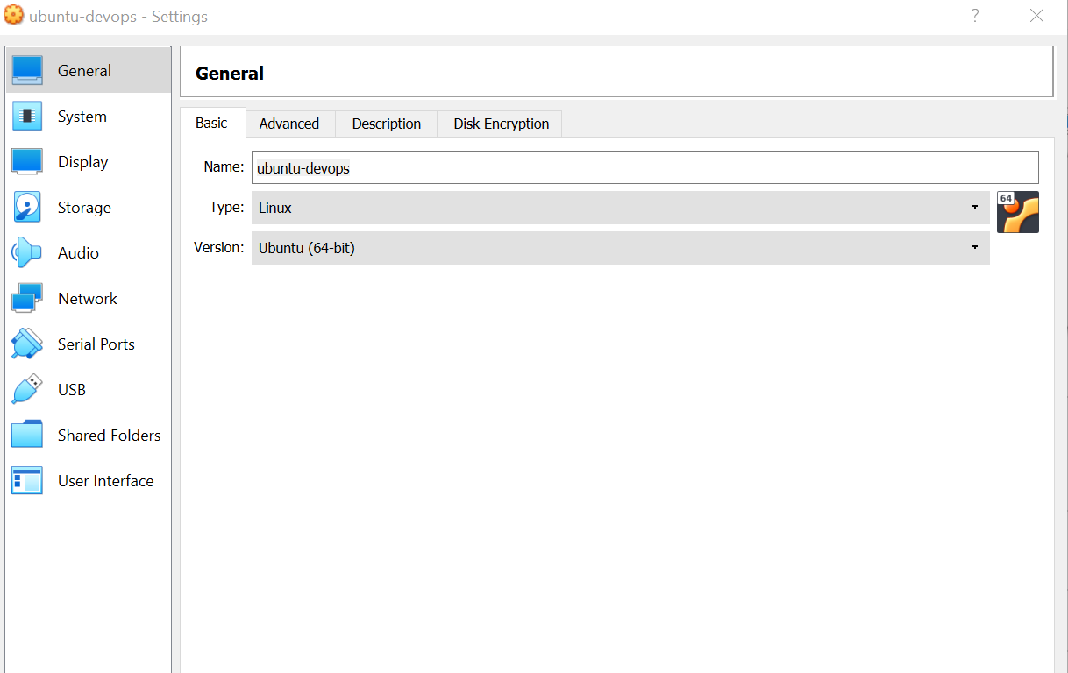
Task: Select the General monitor icon in sidebar
Action: pos(27,70)
